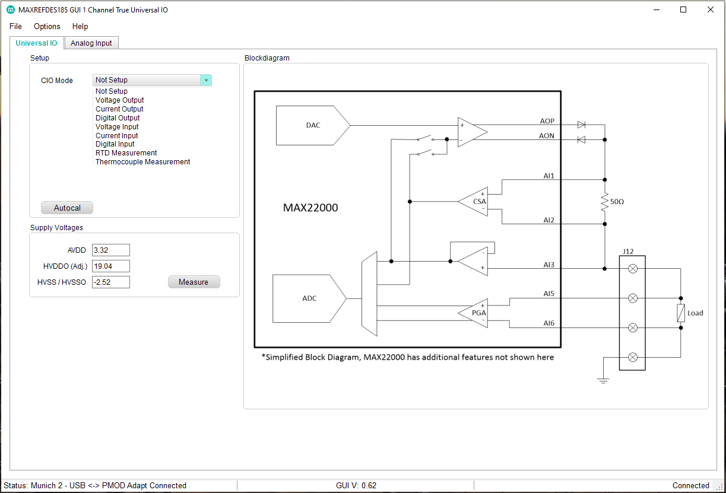Click the AVDD voltage field
726x493 pixels.
pyautogui.click(x=110, y=250)
